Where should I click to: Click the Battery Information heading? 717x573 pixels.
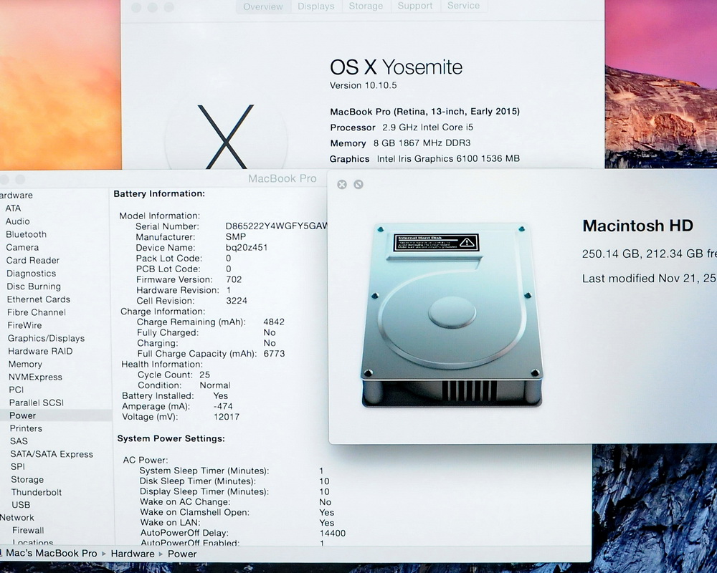pyautogui.click(x=159, y=193)
